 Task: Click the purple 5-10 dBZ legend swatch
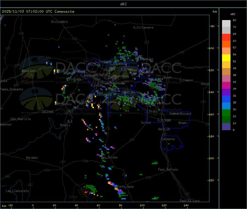[x=226, y=127]
